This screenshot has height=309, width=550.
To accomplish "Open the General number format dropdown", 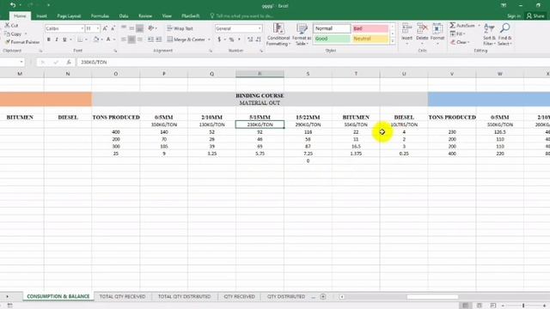I will coord(260,28).
